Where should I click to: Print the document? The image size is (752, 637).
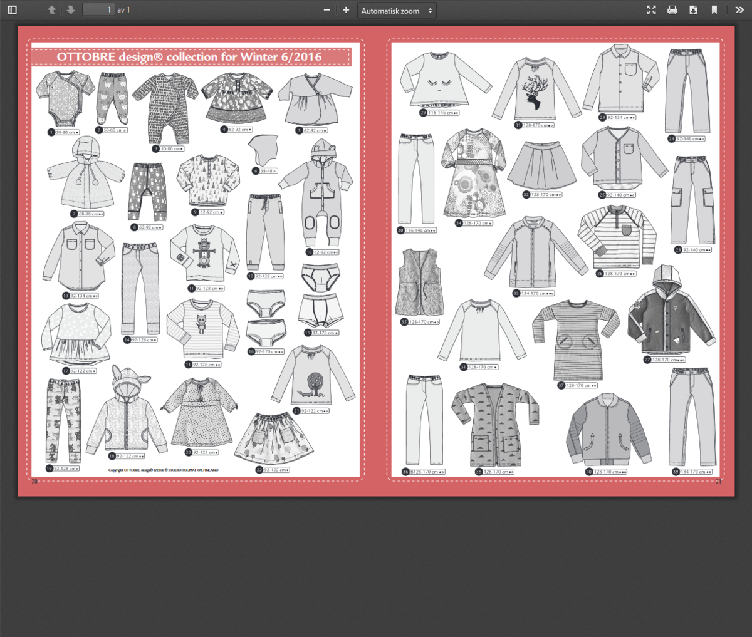pos(672,10)
